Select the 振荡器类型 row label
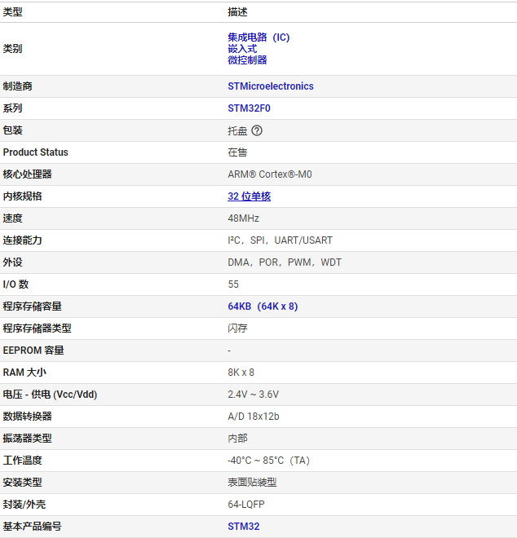Screen dimensions: 517x538 [x=28, y=439]
